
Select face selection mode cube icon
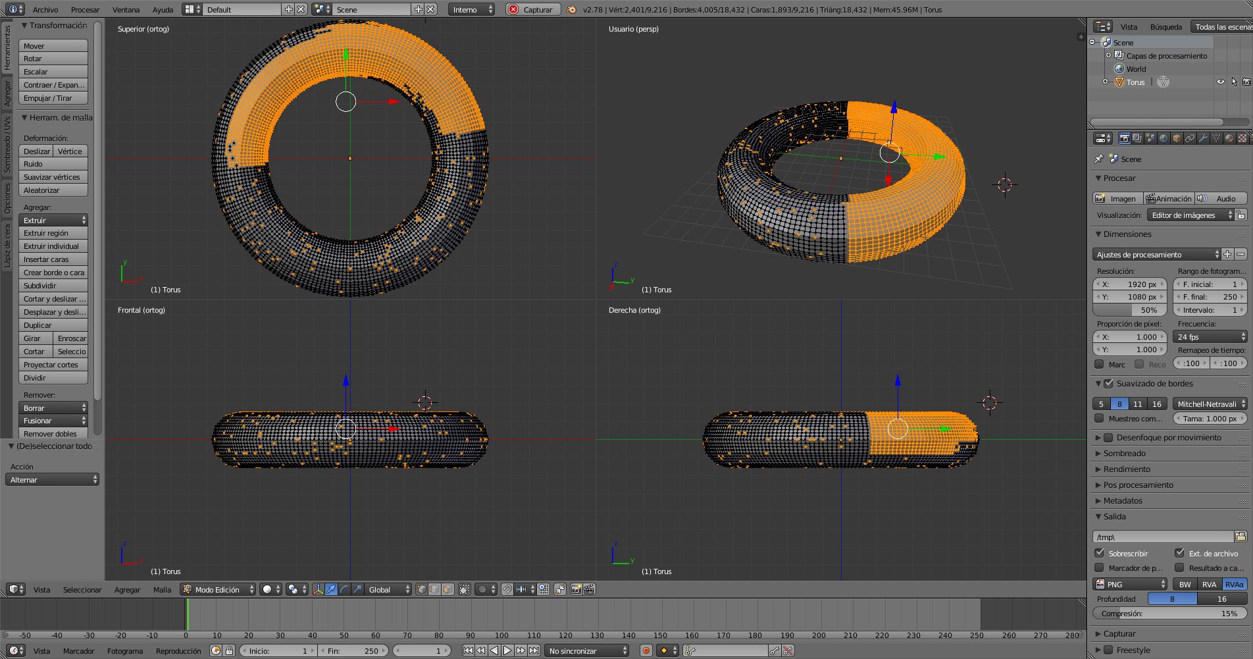tap(447, 590)
